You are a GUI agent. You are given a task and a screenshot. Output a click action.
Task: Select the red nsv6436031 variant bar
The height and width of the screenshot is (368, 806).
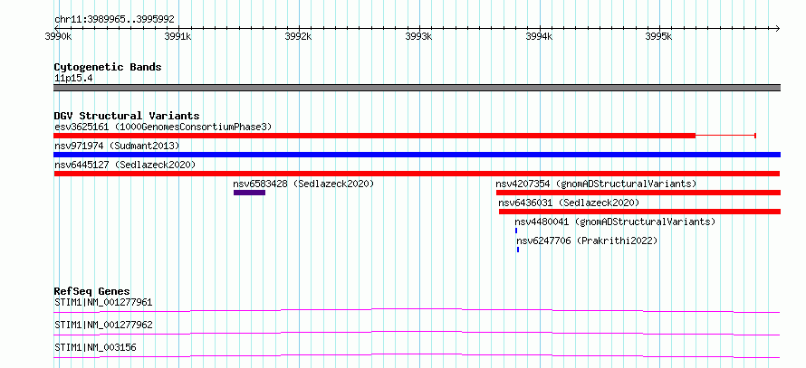pyautogui.click(x=640, y=212)
